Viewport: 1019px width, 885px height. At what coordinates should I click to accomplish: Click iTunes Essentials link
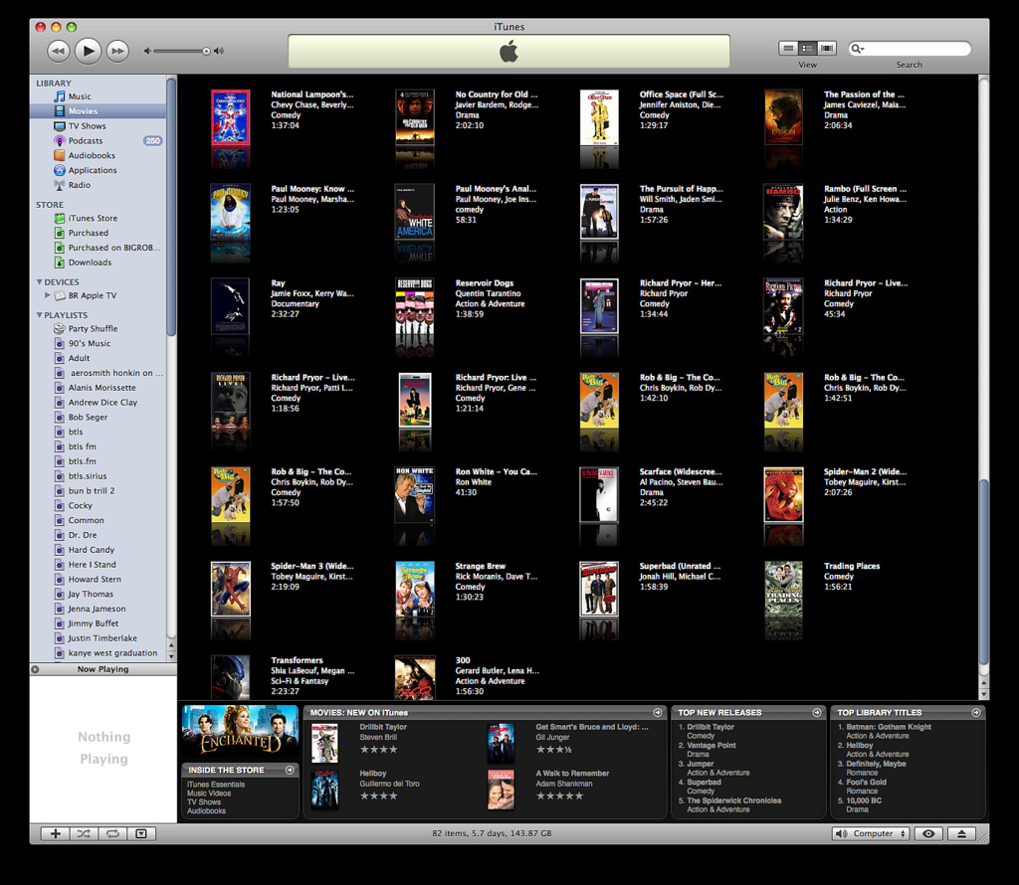pyautogui.click(x=216, y=785)
